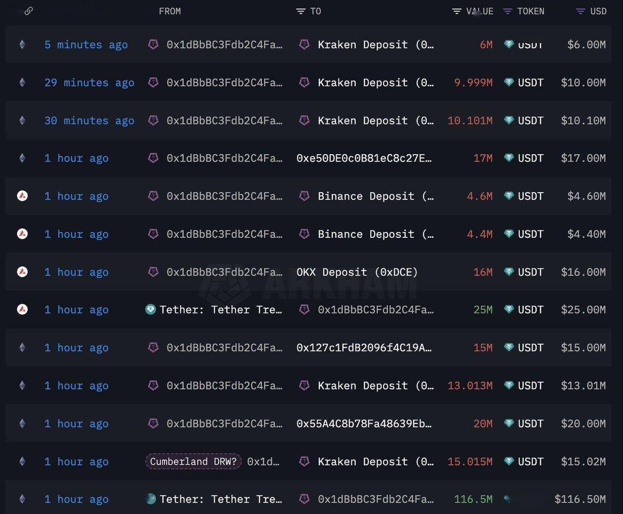Open Binance Deposit recipient on the 4.4M row

(x=376, y=234)
